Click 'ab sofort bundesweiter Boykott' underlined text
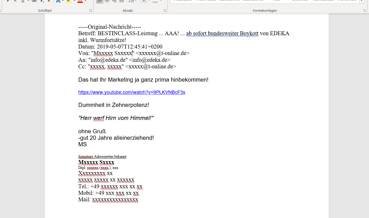 222,33
